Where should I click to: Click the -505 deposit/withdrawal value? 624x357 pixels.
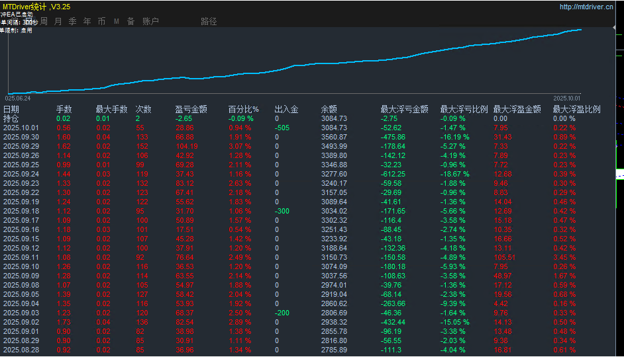point(282,128)
